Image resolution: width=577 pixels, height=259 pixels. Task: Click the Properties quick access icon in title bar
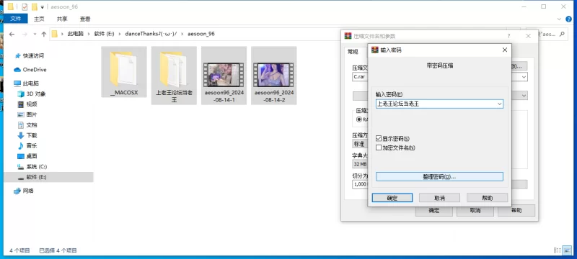(x=25, y=6)
